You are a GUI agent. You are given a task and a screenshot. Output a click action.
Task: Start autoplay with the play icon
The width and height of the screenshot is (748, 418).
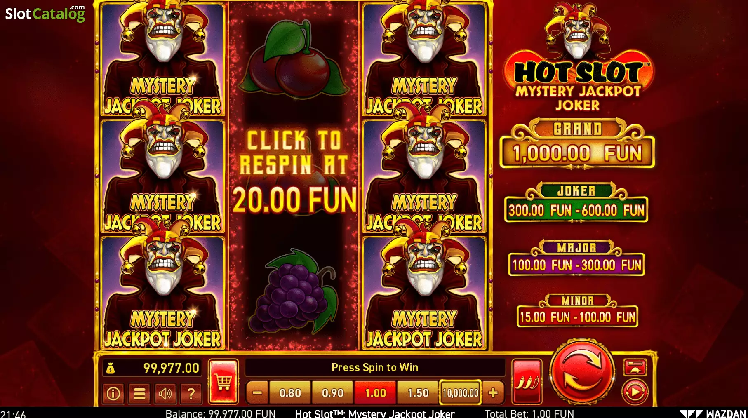point(635,392)
